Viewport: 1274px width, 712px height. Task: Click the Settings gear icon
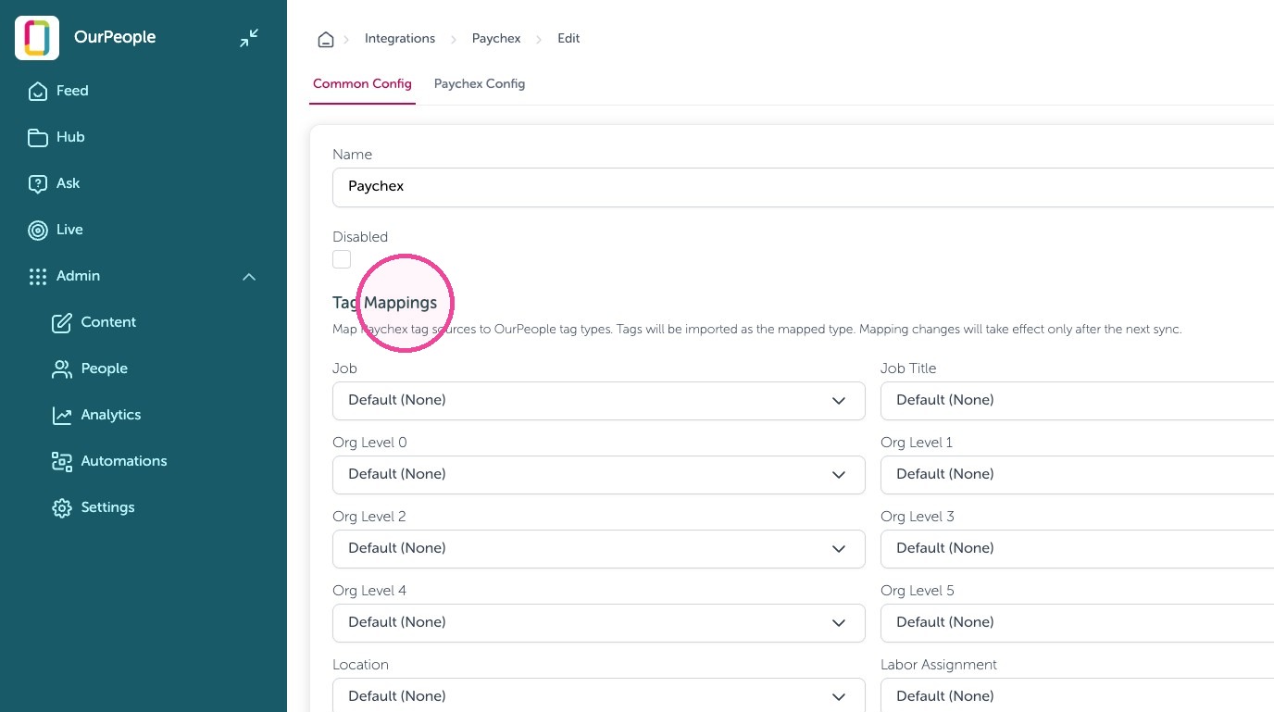(62, 507)
